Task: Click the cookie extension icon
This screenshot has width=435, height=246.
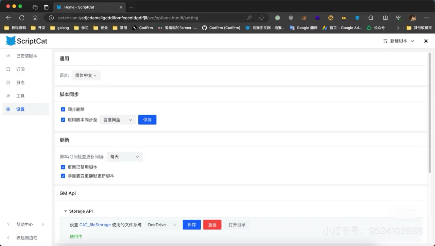Action: [x=304, y=18]
